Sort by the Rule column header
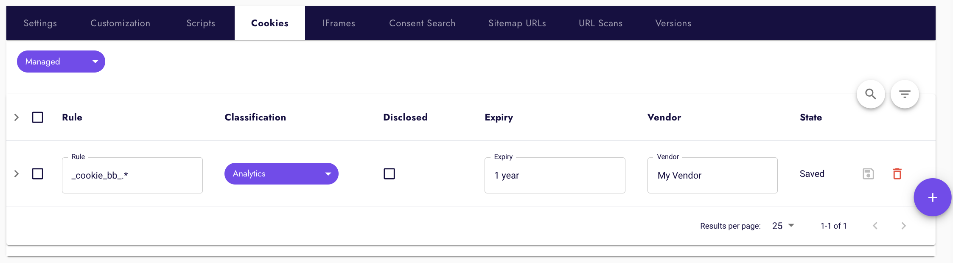Viewport: 953px width, 263px height. pos(72,117)
